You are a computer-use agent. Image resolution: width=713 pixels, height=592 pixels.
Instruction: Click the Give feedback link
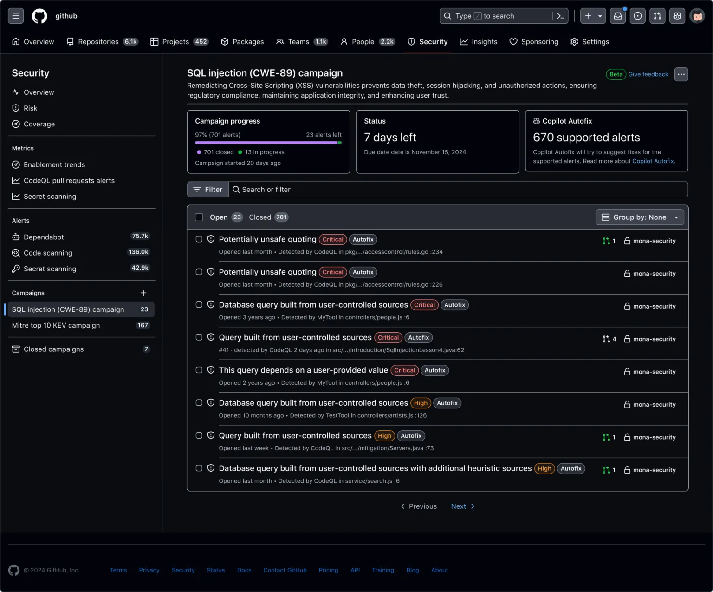(x=648, y=74)
